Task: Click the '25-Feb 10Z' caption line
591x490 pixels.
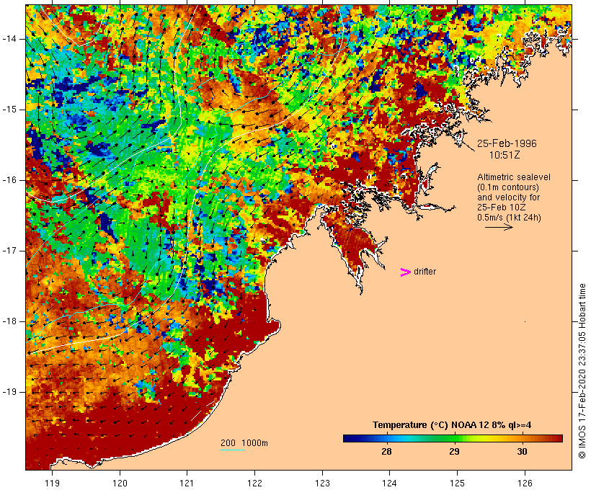Action: point(502,208)
